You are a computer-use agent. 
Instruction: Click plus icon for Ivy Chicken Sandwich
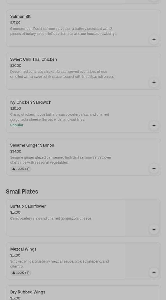tap(154, 126)
